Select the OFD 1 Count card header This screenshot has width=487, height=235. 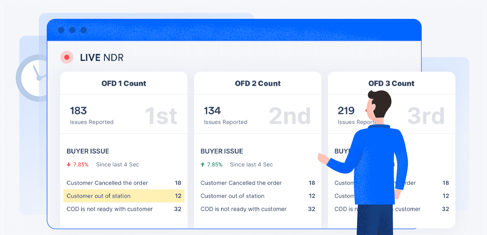pyautogui.click(x=124, y=83)
